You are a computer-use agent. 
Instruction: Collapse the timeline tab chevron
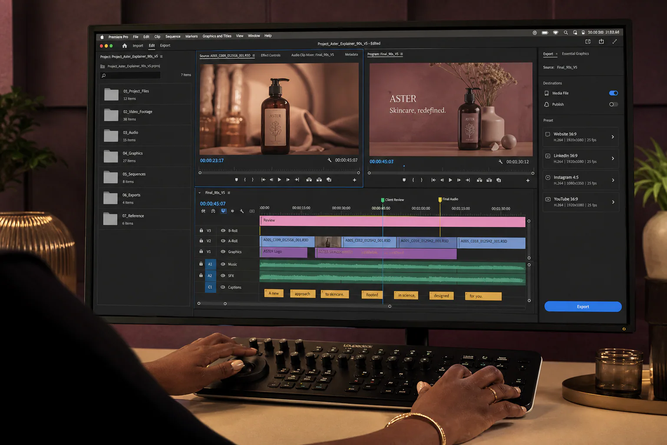200,193
